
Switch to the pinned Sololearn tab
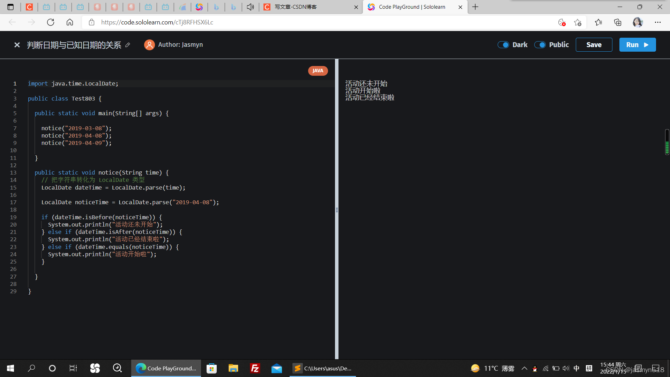click(199, 7)
